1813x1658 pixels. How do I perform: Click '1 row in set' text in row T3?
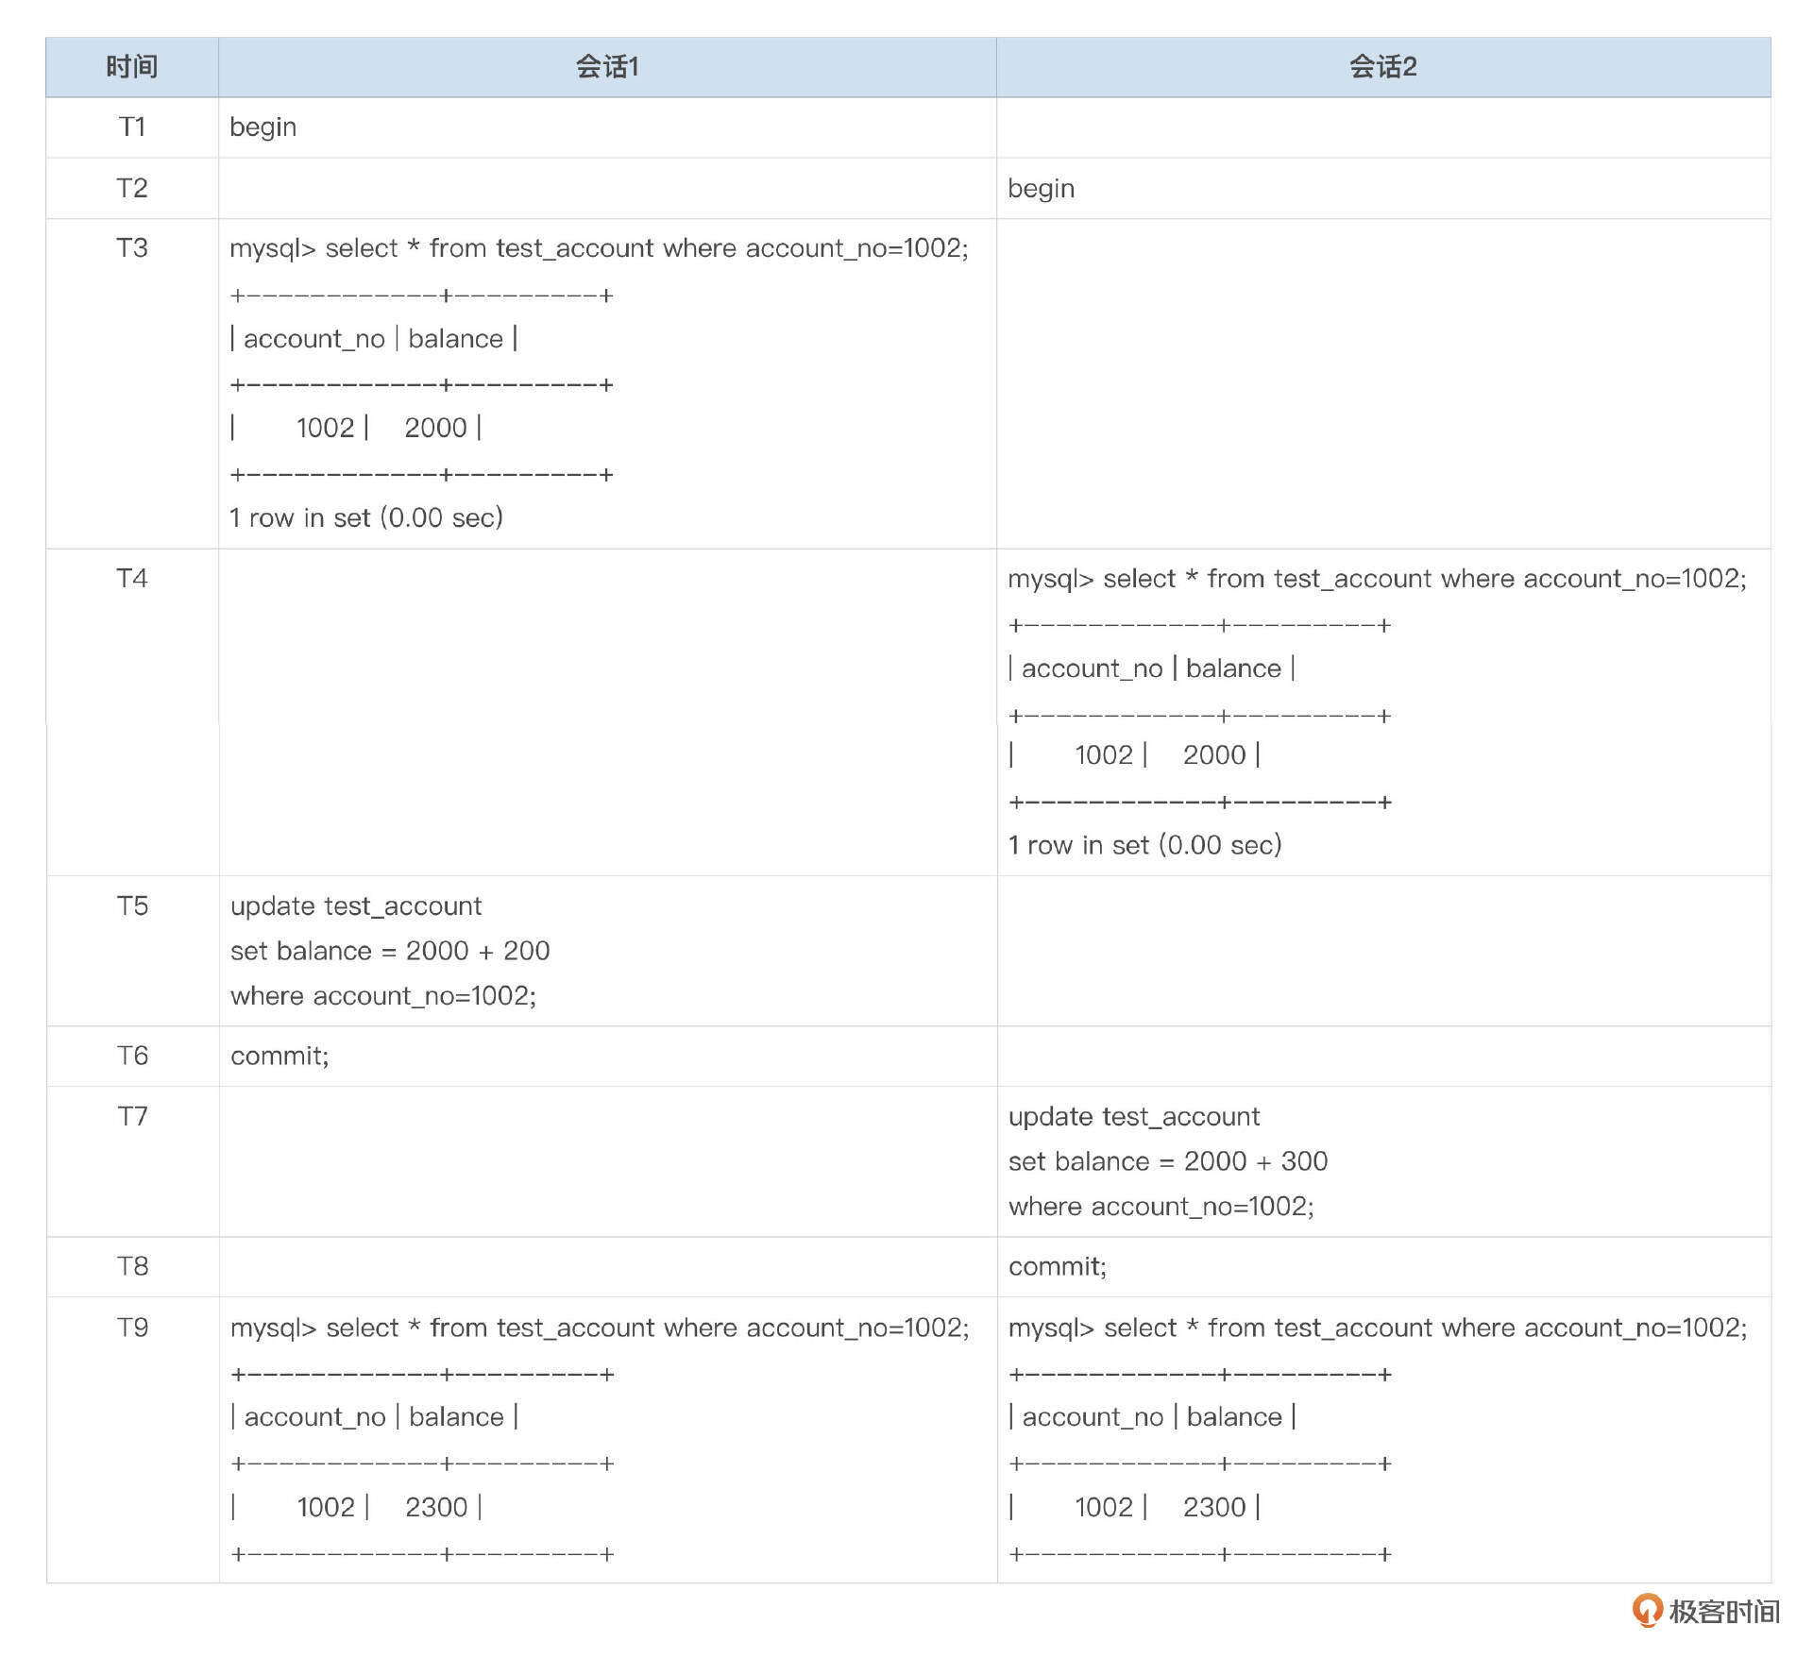366,517
